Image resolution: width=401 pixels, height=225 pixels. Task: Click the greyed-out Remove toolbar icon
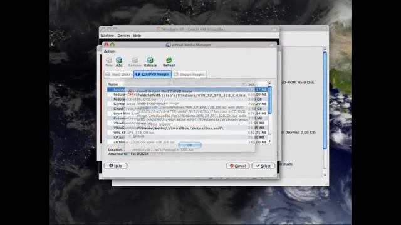click(135, 62)
